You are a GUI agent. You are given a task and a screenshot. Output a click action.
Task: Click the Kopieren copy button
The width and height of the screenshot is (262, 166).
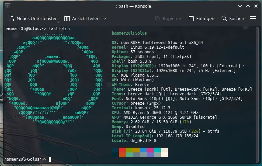click(168, 18)
